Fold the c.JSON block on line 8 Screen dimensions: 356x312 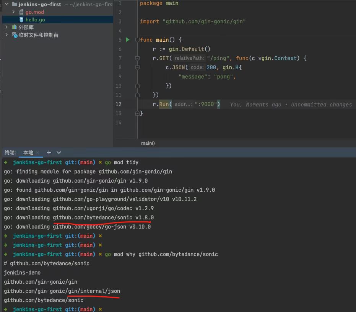[137, 67]
